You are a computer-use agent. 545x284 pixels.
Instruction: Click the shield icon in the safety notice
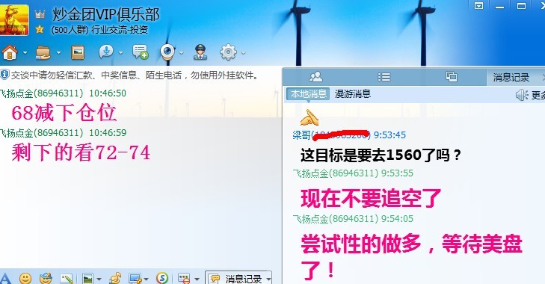[x=4, y=75]
